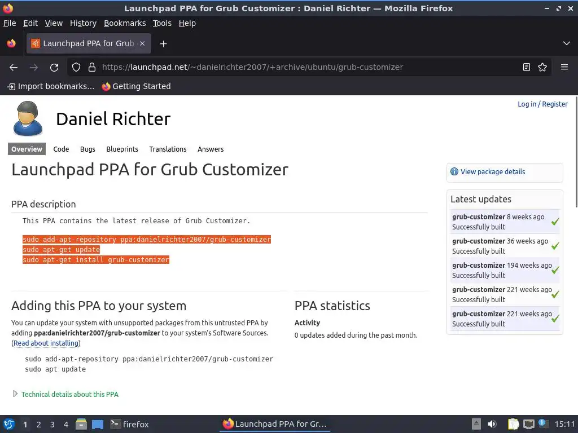
Task: Launch terminal labeled firefox in taskbar
Action: [129, 424]
